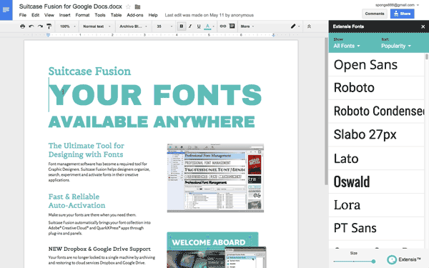
Task: Click the Insert comment icon
Action: pyautogui.click(x=232, y=26)
